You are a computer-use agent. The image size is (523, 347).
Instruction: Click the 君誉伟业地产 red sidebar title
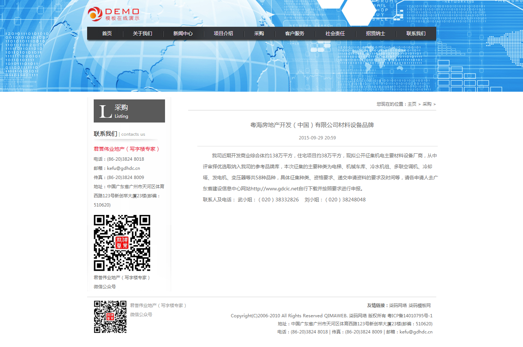126,149
